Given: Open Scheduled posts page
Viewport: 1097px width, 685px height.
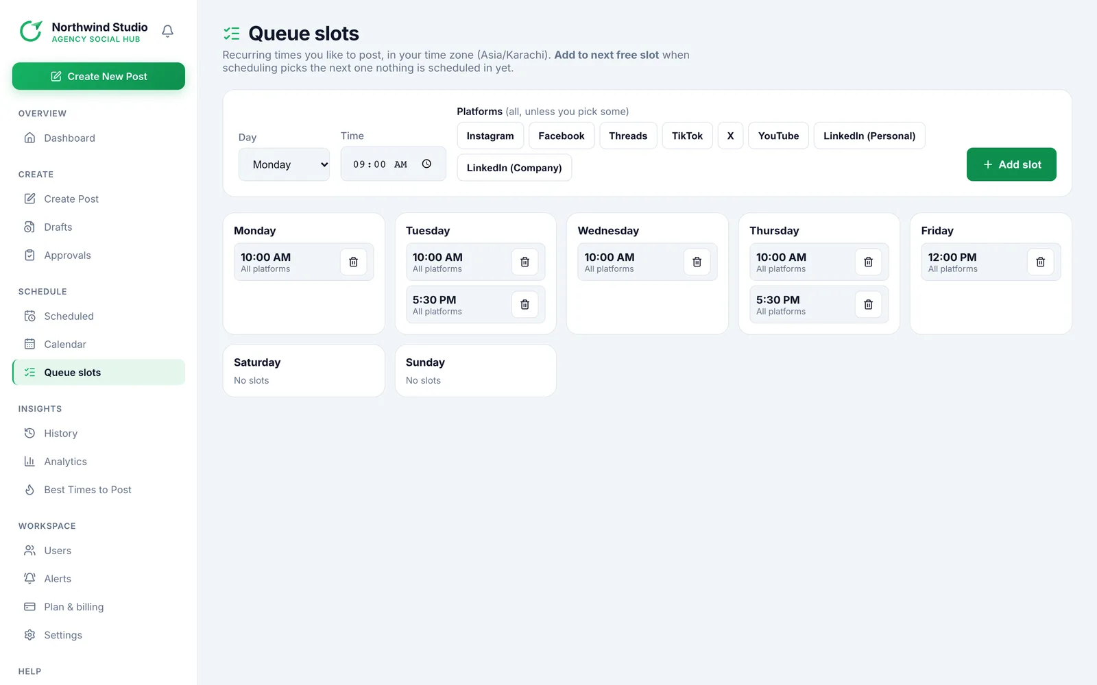Looking at the screenshot, I should (x=99, y=316).
